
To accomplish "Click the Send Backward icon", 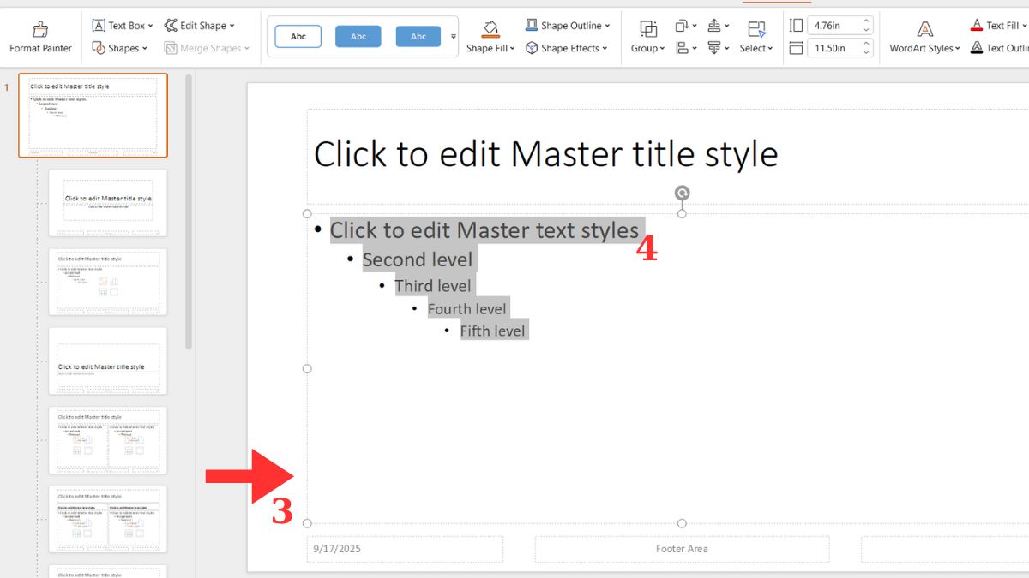I will coord(713,48).
